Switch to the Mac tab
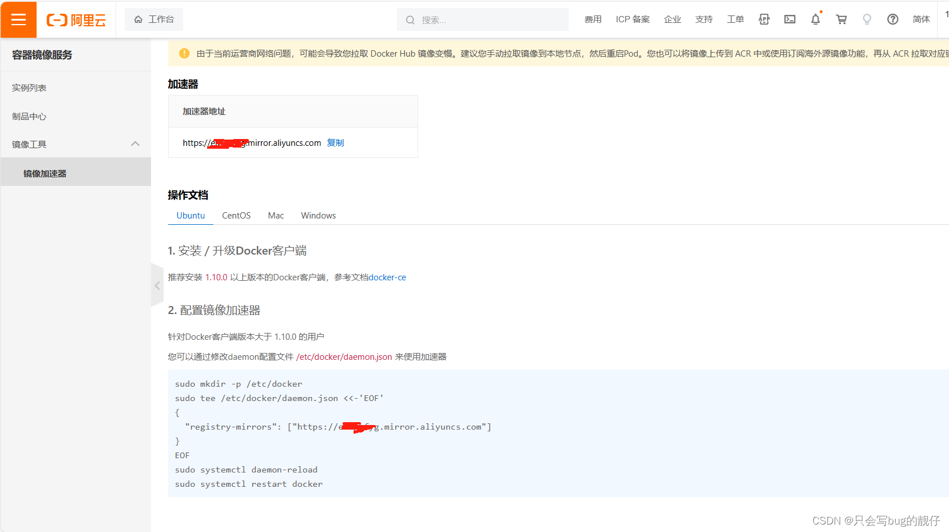This screenshot has height=532, width=949. point(276,216)
